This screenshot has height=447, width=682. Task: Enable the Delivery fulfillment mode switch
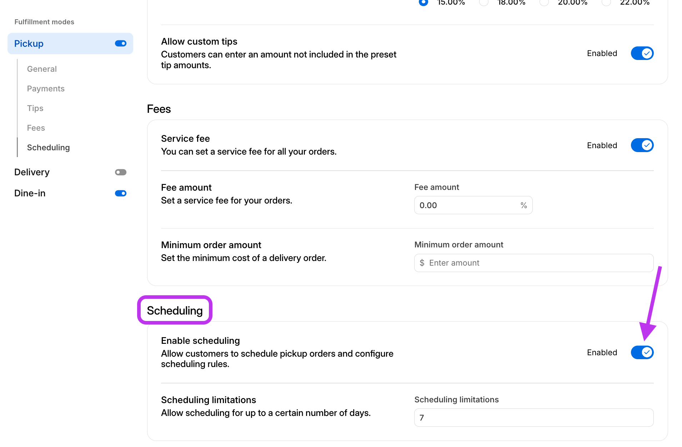(x=121, y=172)
